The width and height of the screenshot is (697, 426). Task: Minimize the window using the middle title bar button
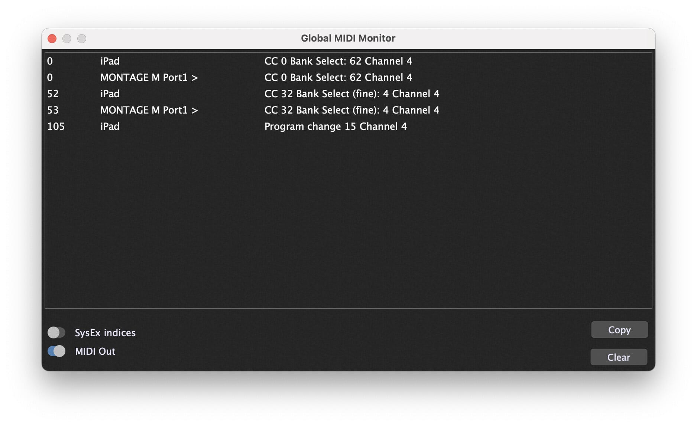point(67,39)
